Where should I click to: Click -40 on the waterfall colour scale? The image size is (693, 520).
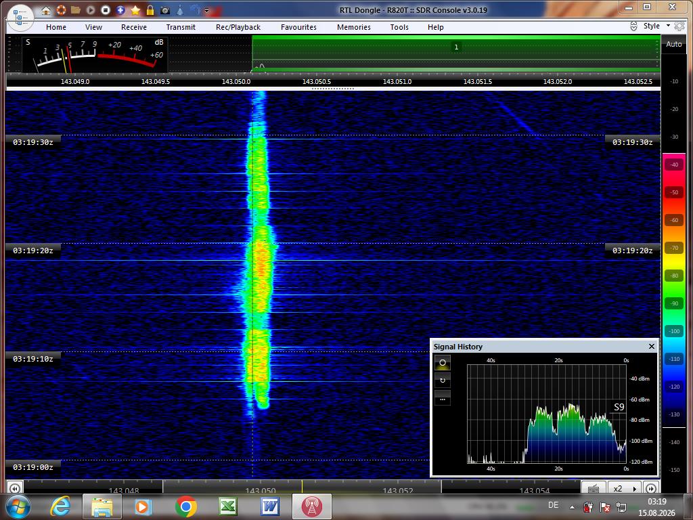(674, 165)
